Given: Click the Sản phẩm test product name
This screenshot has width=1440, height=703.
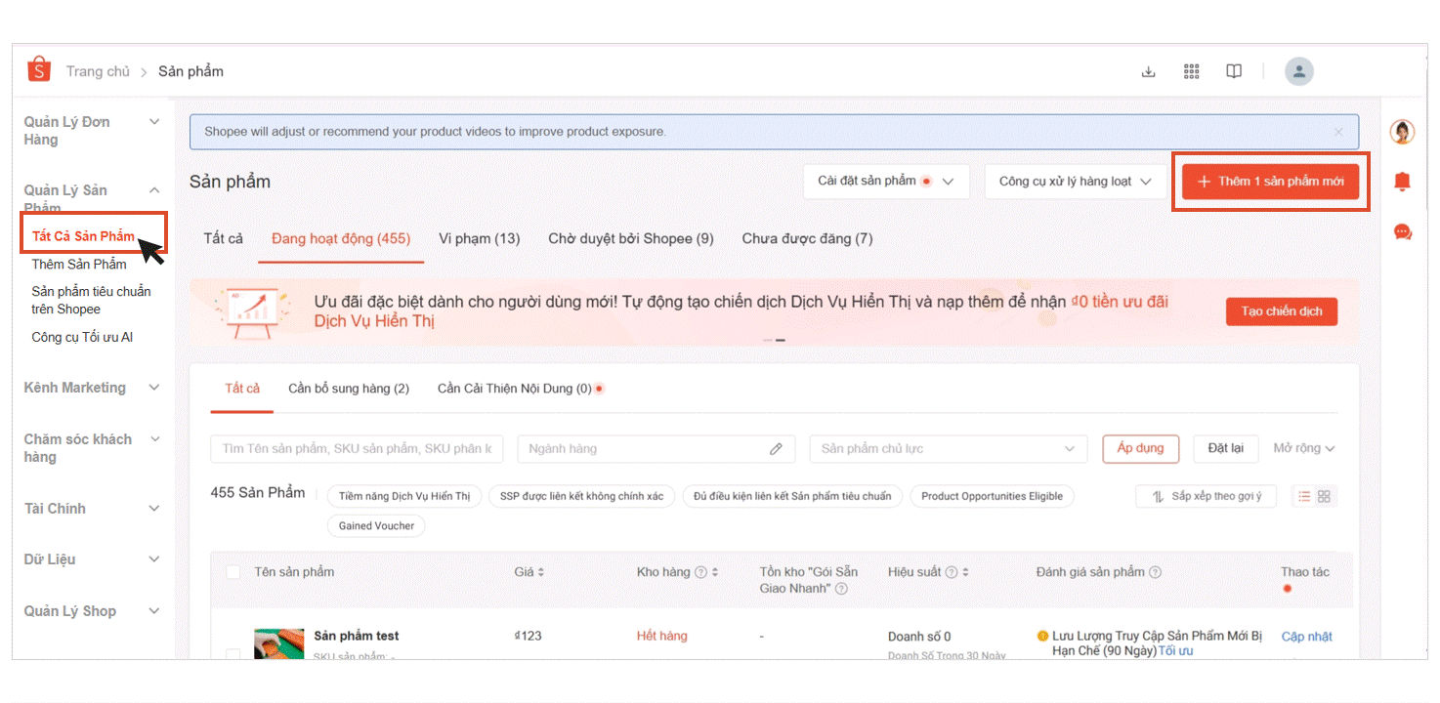Looking at the screenshot, I should pyautogui.click(x=357, y=637).
